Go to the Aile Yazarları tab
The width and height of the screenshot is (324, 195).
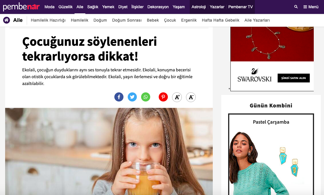(257, 20)
